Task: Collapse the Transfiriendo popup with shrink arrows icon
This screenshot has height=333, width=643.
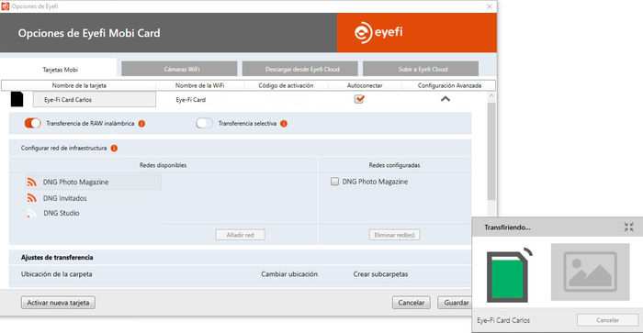Action: [x=628, y=227]
